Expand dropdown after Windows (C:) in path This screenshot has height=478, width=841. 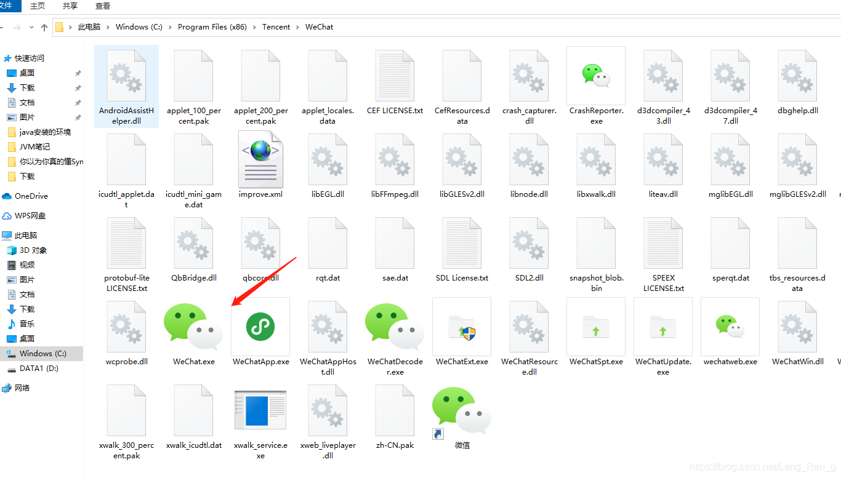pos(171,27)
